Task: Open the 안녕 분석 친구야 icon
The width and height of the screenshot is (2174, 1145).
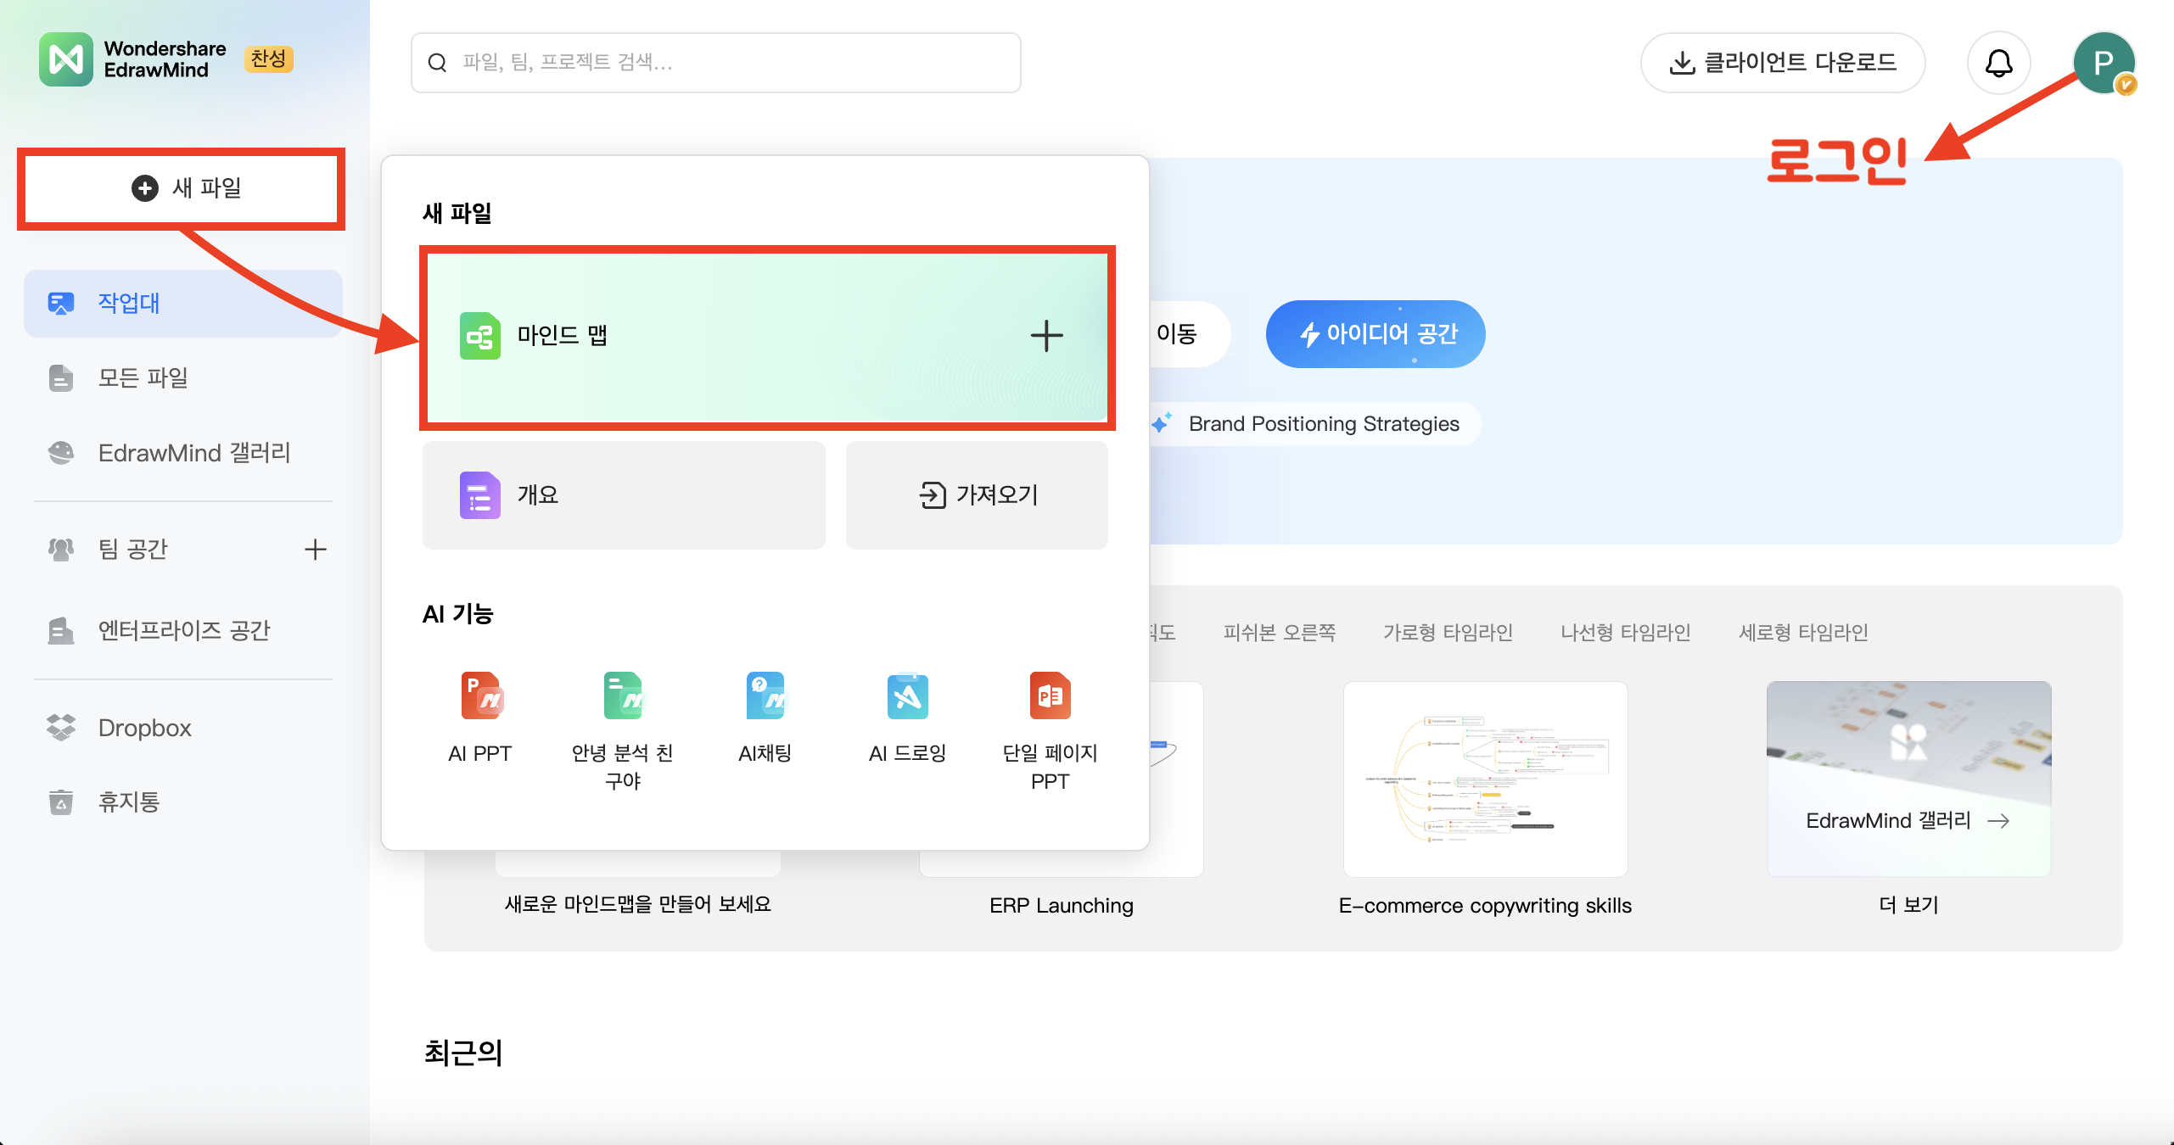Action: (622, 696)
